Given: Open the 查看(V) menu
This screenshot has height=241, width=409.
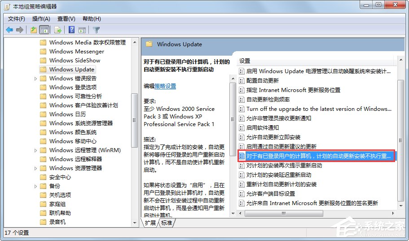Looking at the screenshot, I should (66, 19).
